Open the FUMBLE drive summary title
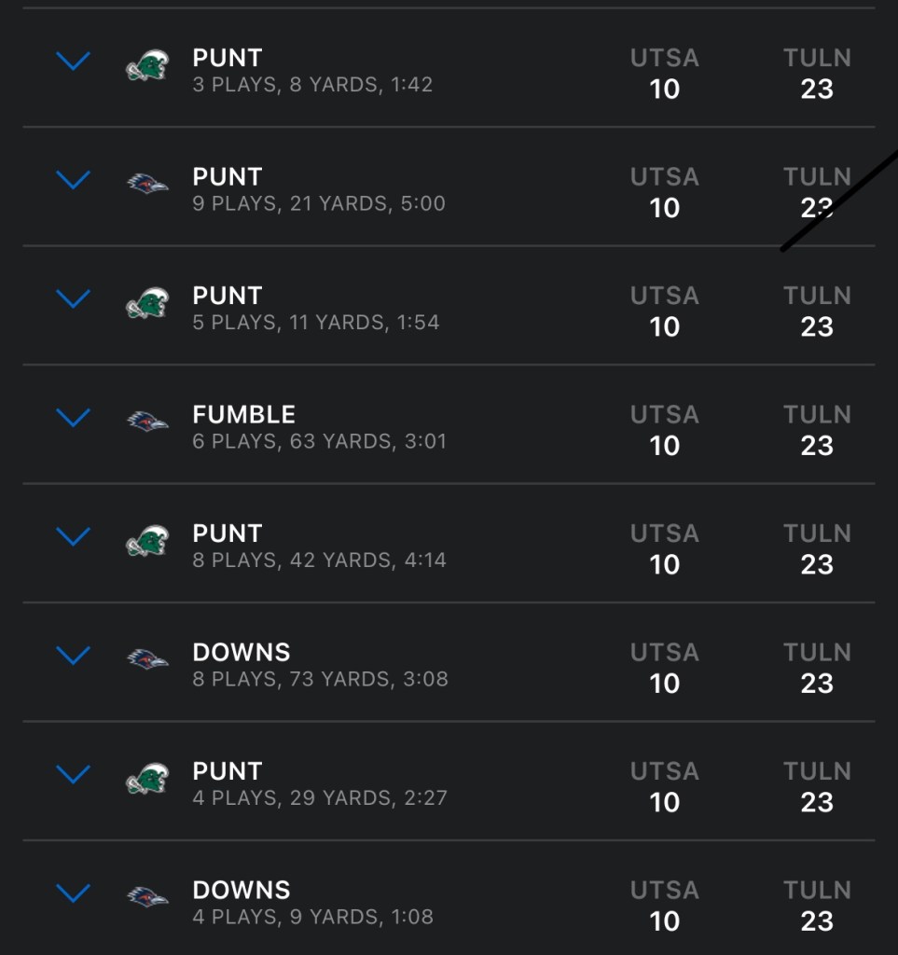This screenshot has width=898, height=955. 243,415
